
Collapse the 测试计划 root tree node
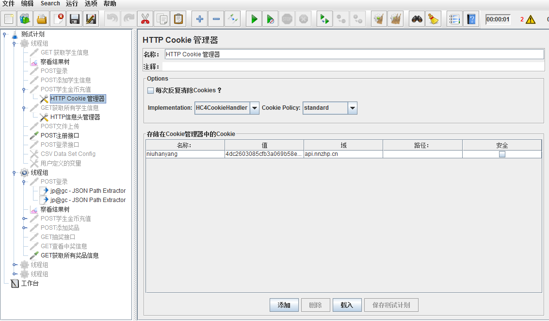pyautogui.click(x=4, y=34)
